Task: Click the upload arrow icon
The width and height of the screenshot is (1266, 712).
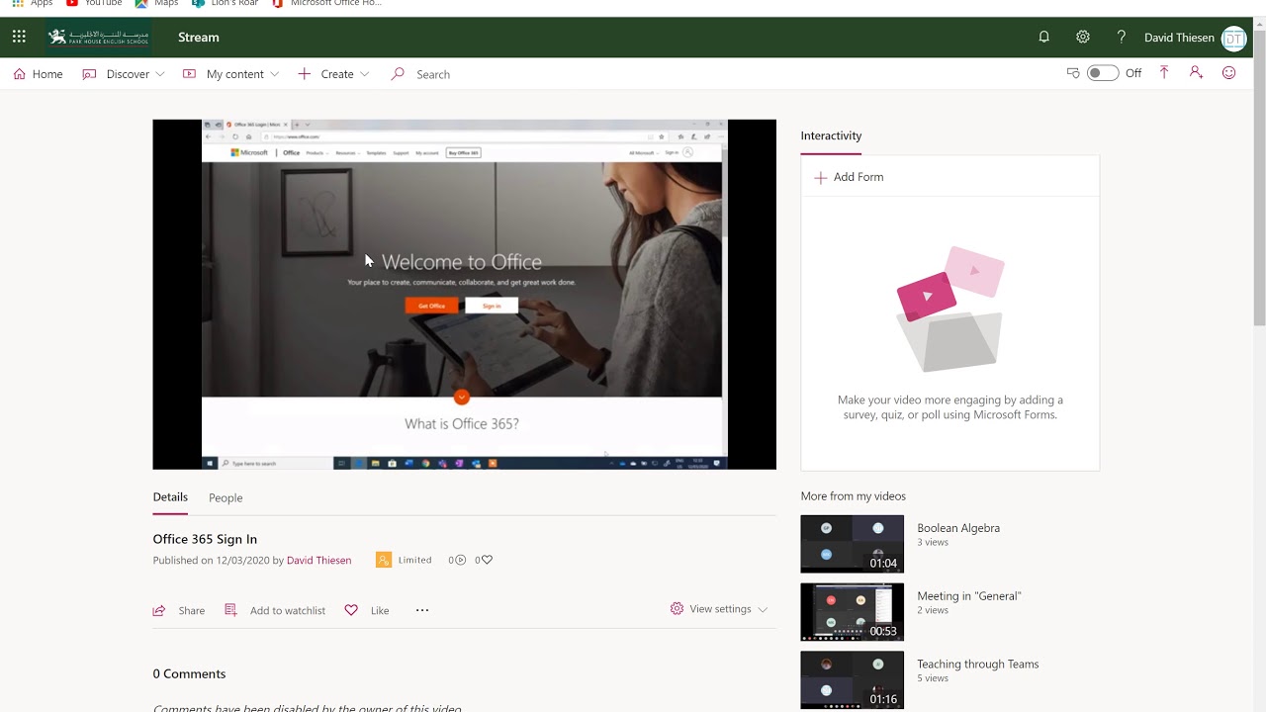Action: pos(1164,73)
